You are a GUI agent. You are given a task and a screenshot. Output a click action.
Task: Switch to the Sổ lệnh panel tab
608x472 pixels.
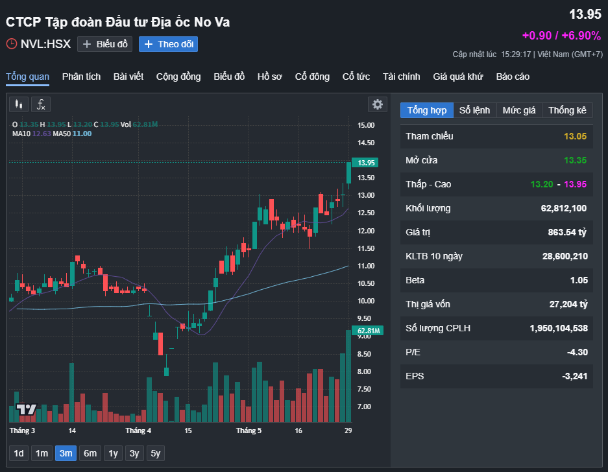coord(474,110)
